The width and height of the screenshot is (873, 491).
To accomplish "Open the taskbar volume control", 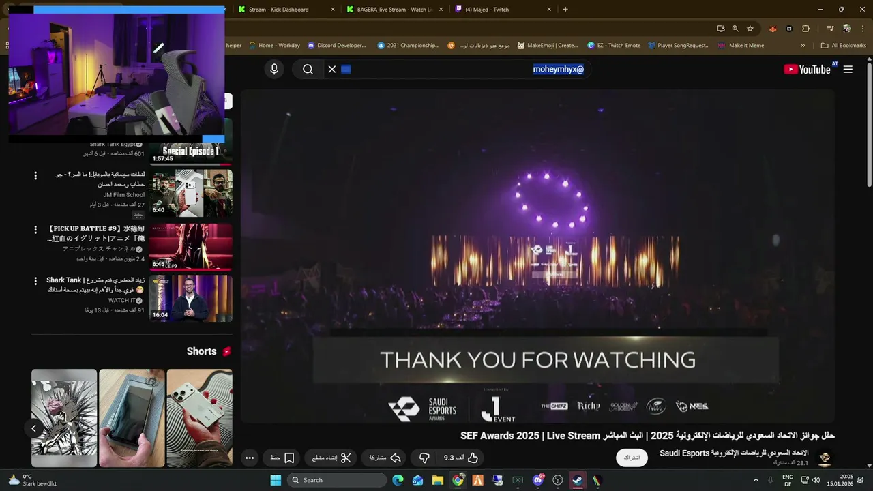I will (816, 480).
